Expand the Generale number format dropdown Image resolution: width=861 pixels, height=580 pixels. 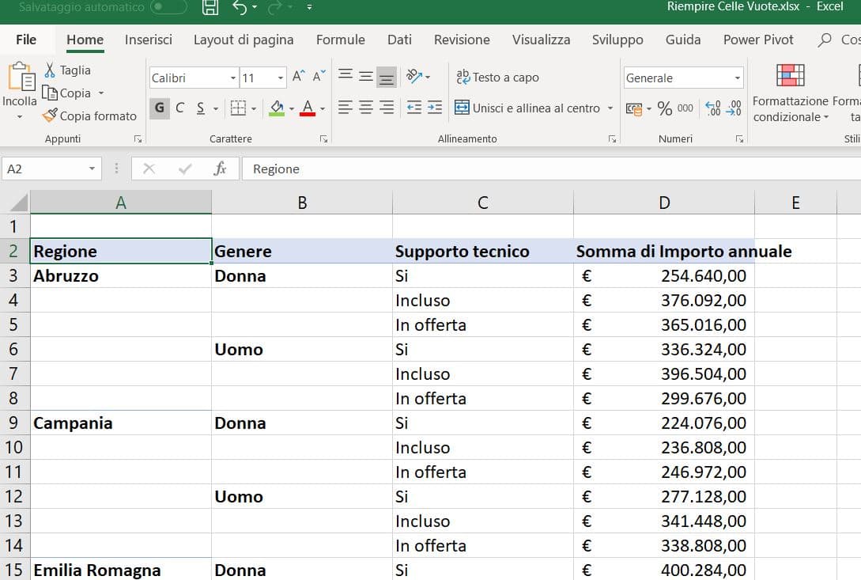738,78
